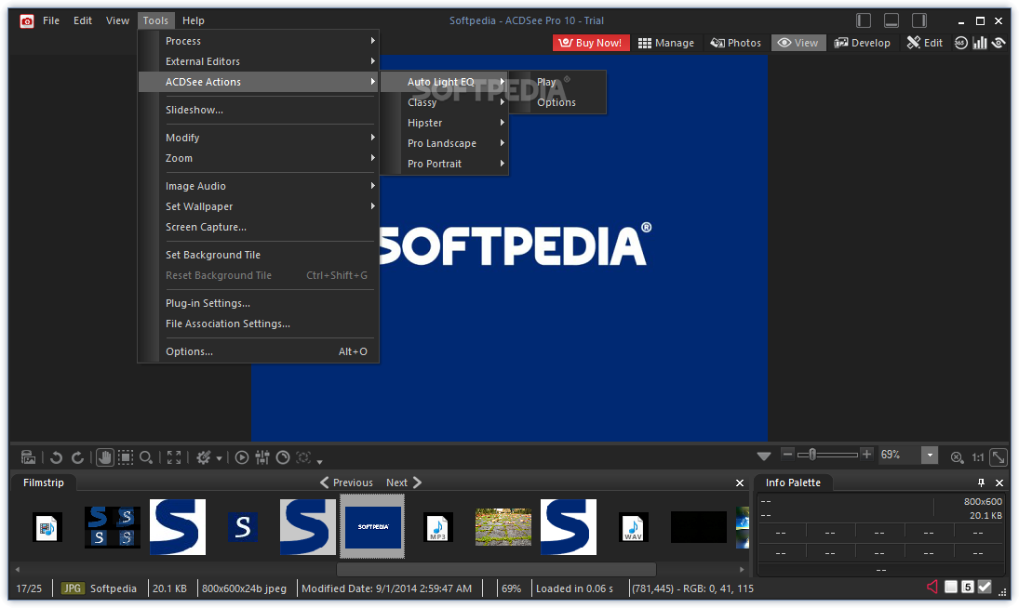Set zoom to actual size 1:1
Screen dimensions: 1019x608
[x=977, y=457]
